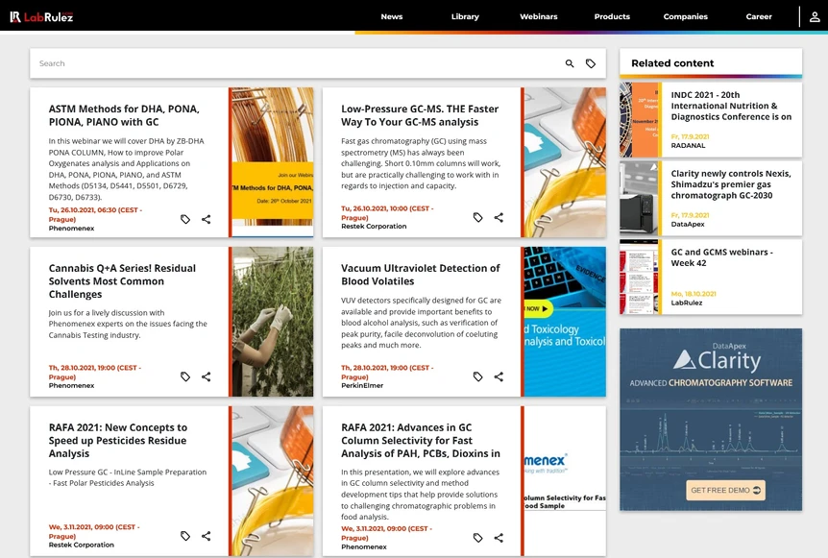
Task: Click the DataApex Clarity advertisement banner
Action: point(711,420)
